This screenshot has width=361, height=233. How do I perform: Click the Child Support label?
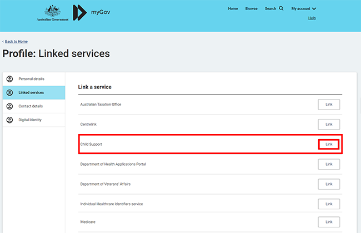91,144
